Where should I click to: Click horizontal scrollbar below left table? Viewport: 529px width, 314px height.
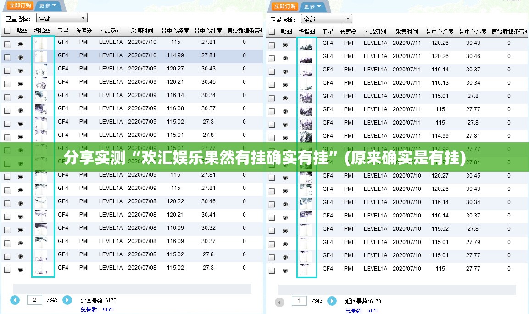tap(132, 288)
